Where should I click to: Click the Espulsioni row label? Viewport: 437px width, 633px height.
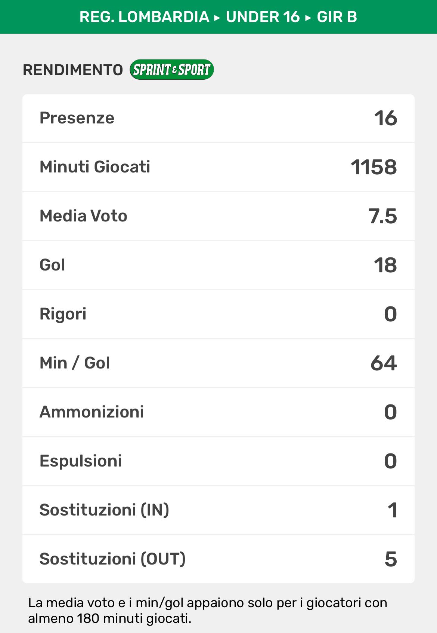(81, 461)
